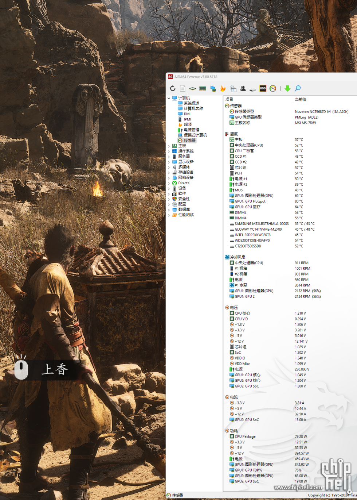Image resolution: width=357 pixels, height=500 pixels.
Task: Open the Report document icon in toolbar
Action: 183,88
